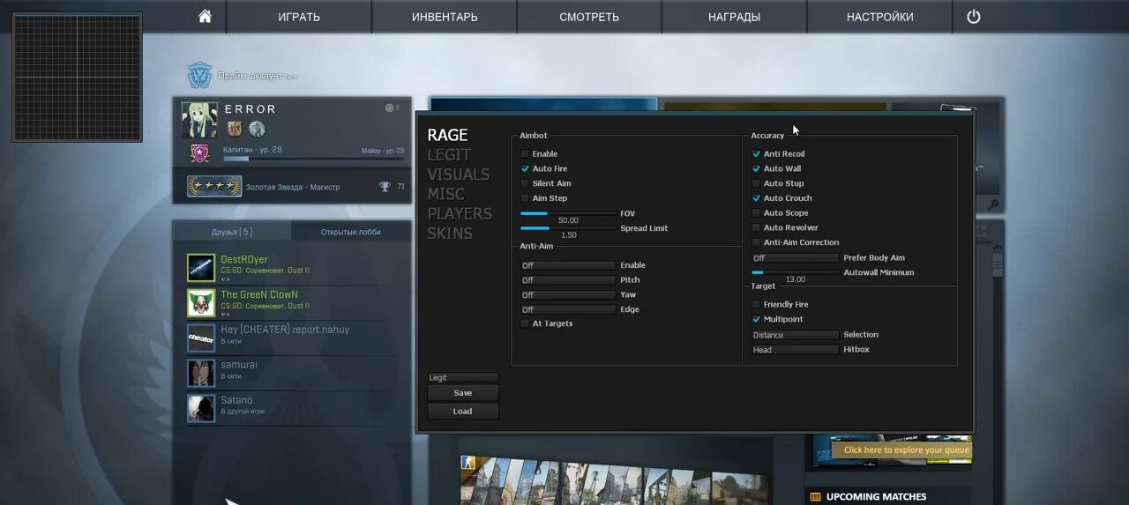The height and width of the screenshot is (505, 1129).
Task: Click the FOV slider
Action: tap(568, 213)
